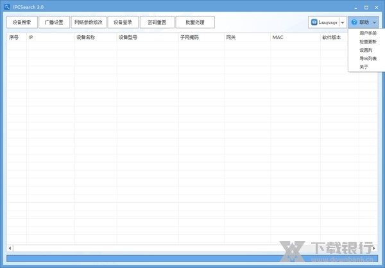385x268 pixels.
Task: Expand the Language dropdown arrow
Action: 343,22
